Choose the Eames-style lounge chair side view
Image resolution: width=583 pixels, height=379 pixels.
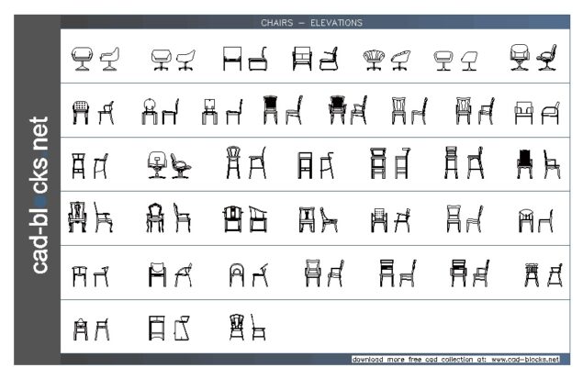tap(180, 166)
